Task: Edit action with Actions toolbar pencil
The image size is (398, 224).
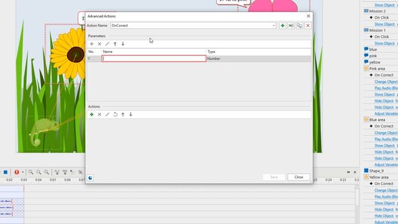Action: 108,114
